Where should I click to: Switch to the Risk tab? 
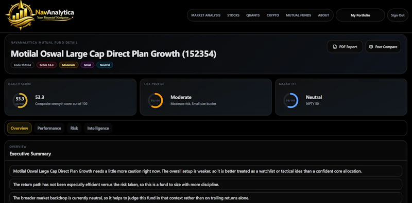click(x=74, y=128)
